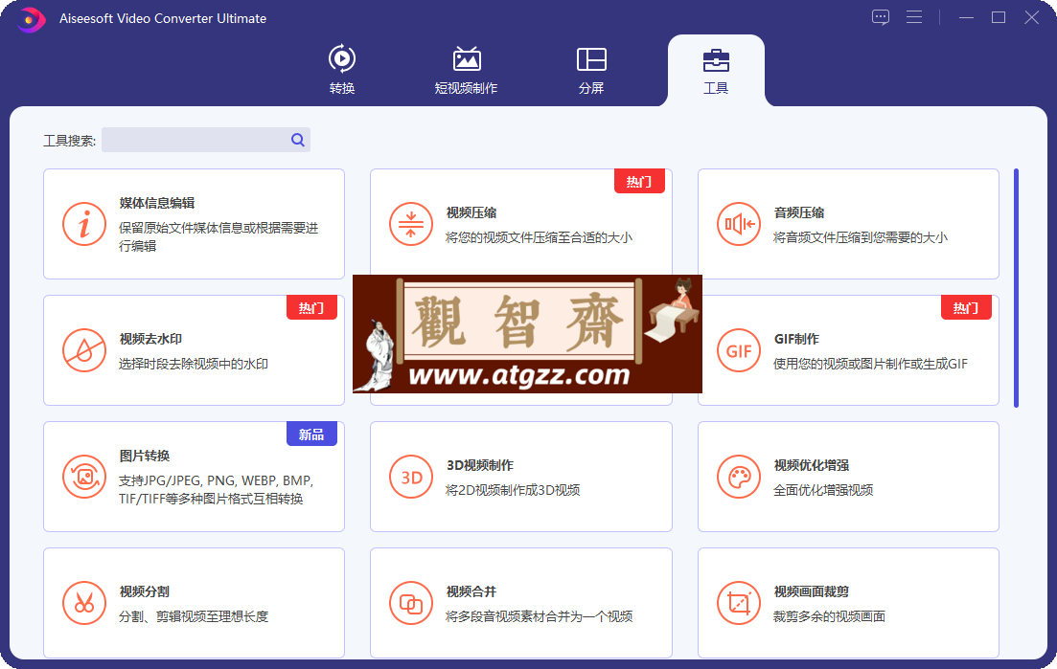Close the Aiseesoft Video Converter window

[x=1031, y=17]
